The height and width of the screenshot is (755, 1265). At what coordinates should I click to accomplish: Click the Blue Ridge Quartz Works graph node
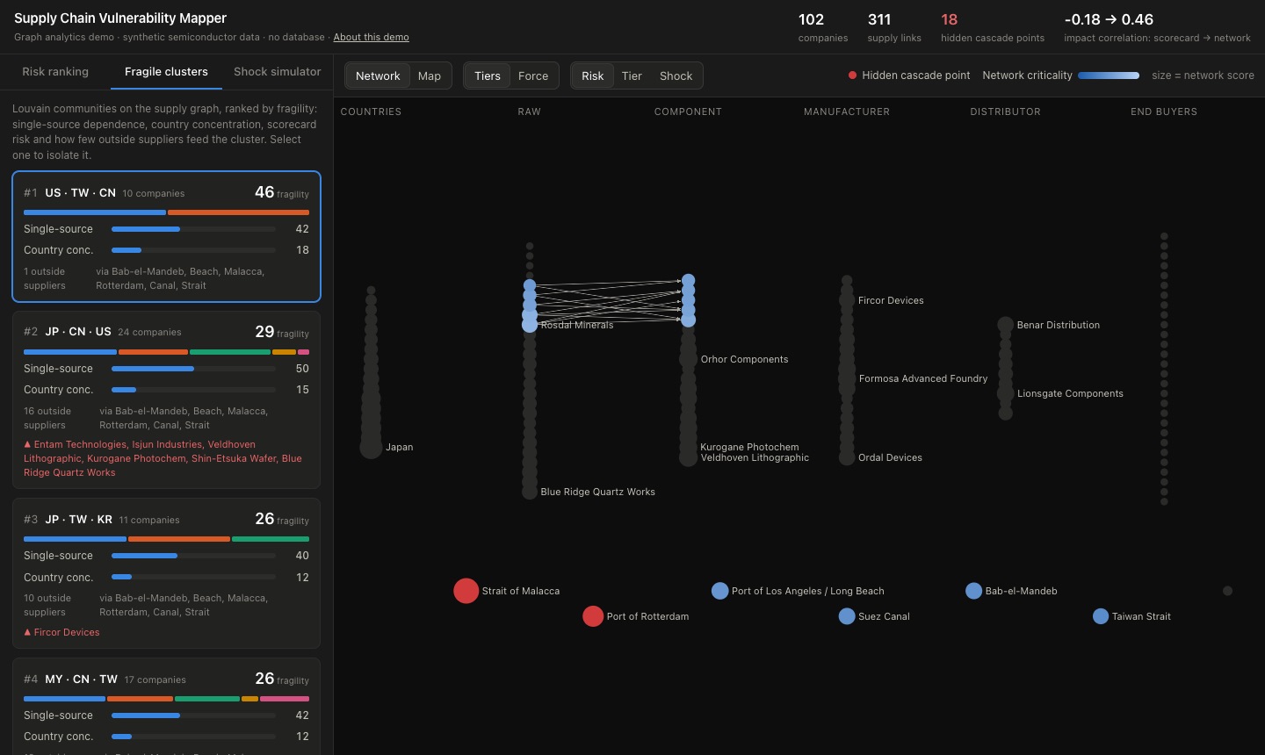point(530,492)
